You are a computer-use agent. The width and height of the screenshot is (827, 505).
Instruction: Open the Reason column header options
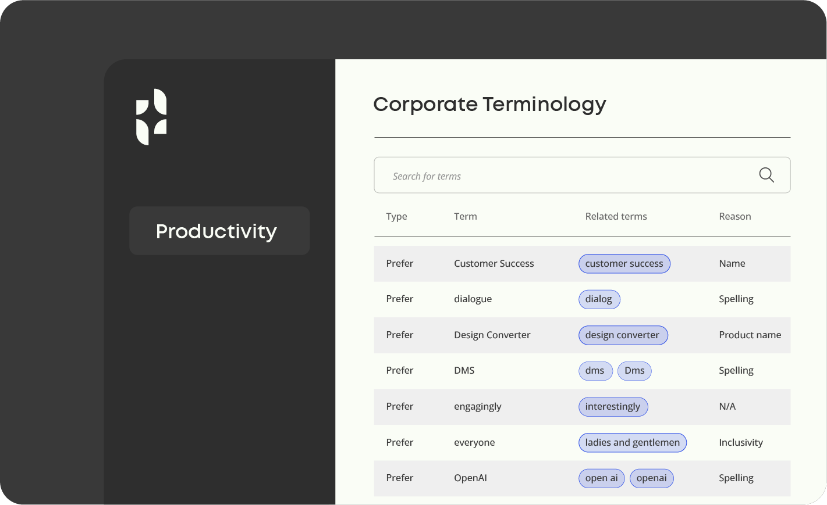coord(734,216)
